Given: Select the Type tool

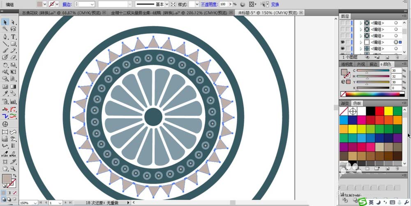Looking at the screenshot, I should (x=13, y=37).
